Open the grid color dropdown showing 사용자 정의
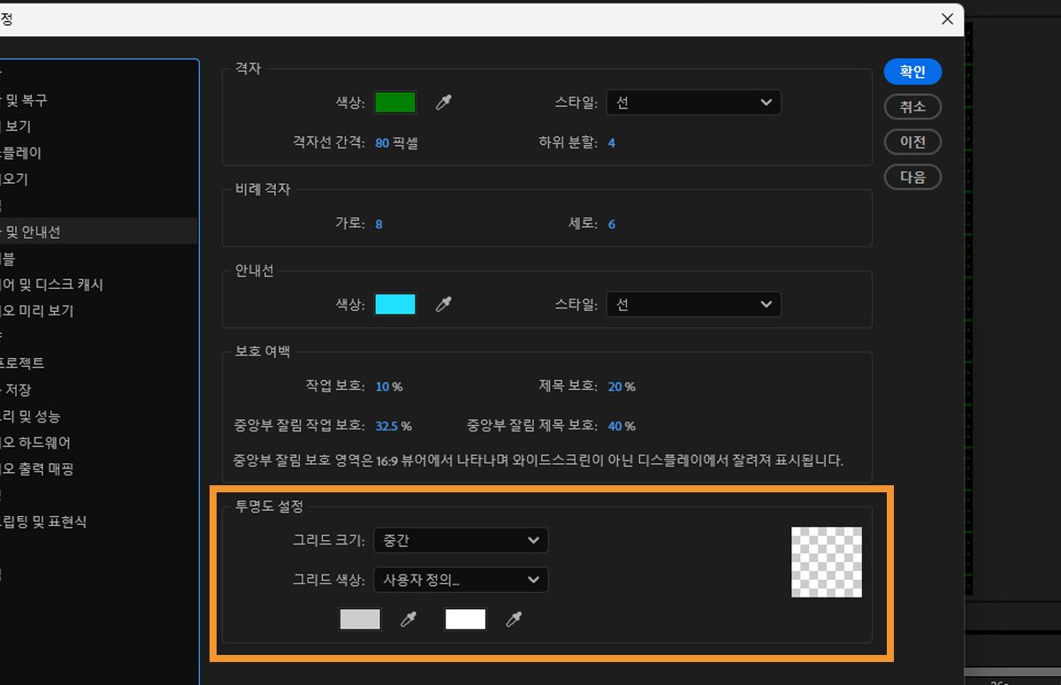This screenshot has height=685, width=1061. 461,580
